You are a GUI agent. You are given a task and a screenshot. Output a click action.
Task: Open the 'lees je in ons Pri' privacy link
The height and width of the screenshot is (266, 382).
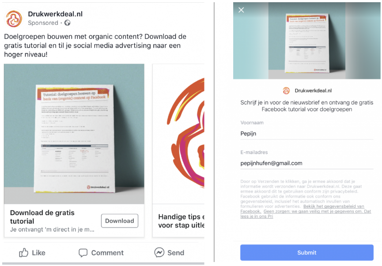point(257,216)
